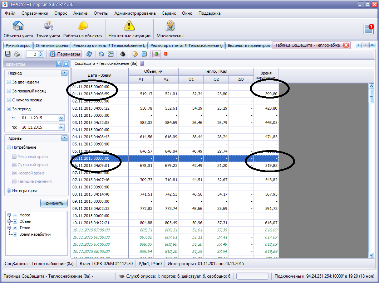Close the Параметры side panel

(x=66, y=64)
